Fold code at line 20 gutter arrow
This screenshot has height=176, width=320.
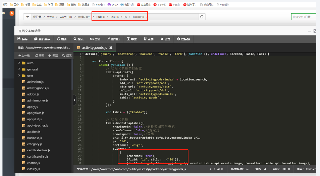click(83, 123)
